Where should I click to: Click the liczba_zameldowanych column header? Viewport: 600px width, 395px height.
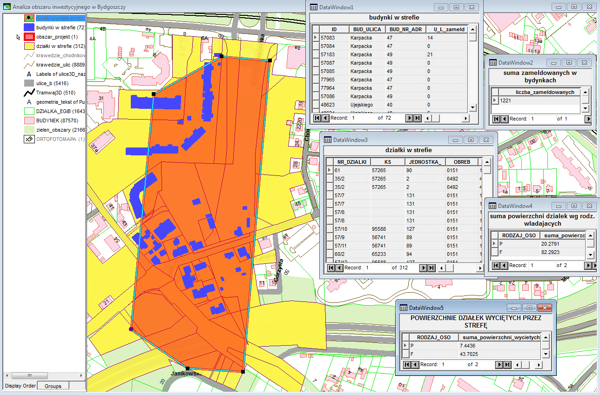click(540, 92)
